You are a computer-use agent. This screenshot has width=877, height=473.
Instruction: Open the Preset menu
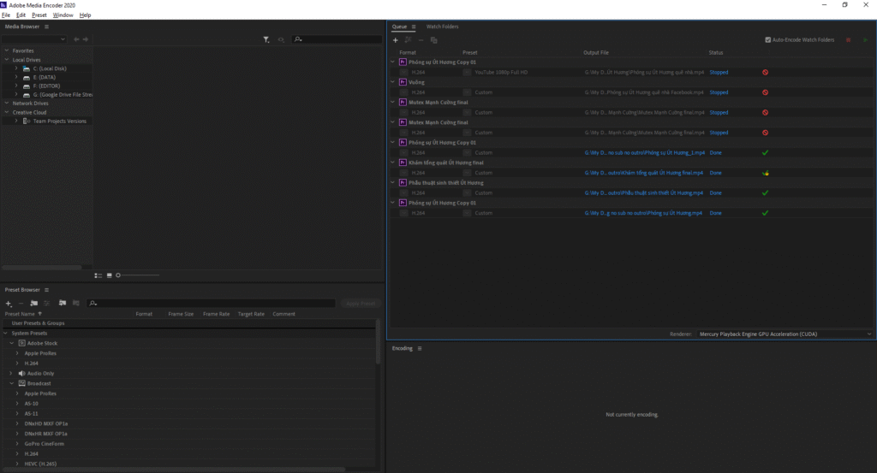pos(39,15)
